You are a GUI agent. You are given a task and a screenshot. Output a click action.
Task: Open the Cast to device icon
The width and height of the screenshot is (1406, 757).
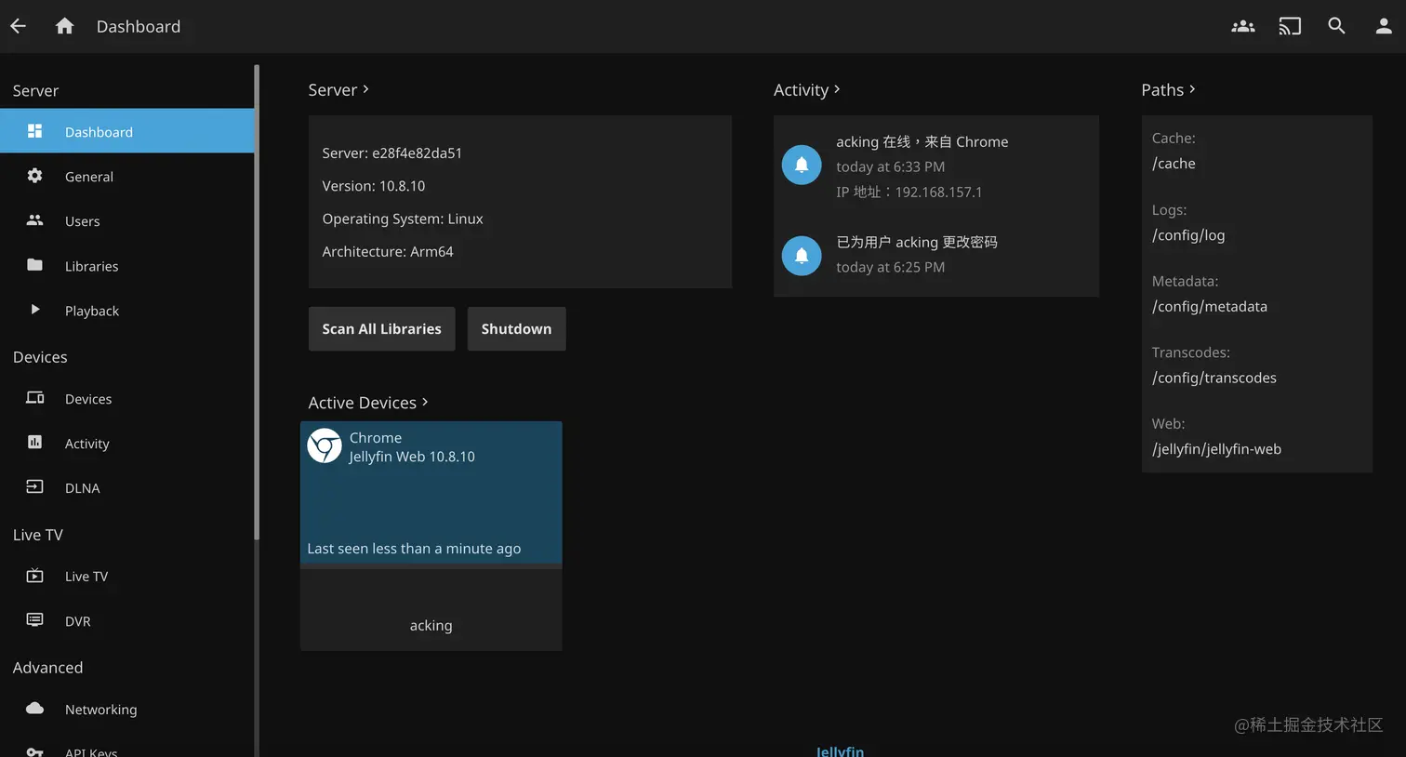point(1290,26)
